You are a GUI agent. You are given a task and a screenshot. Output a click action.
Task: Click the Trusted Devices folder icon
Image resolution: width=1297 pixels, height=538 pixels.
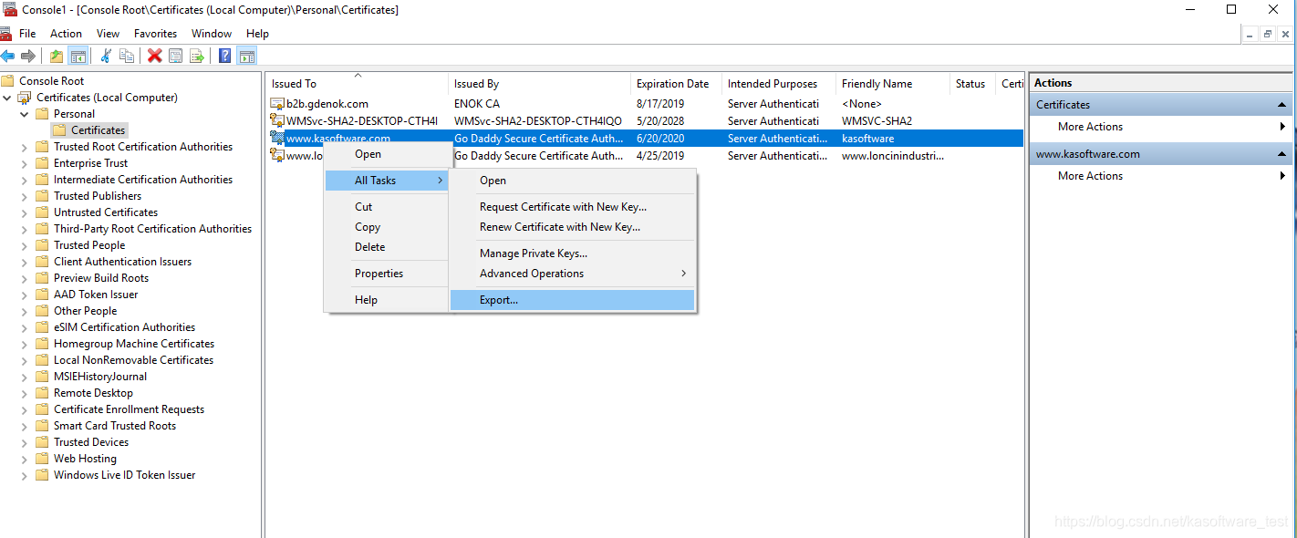click(42, 442)
